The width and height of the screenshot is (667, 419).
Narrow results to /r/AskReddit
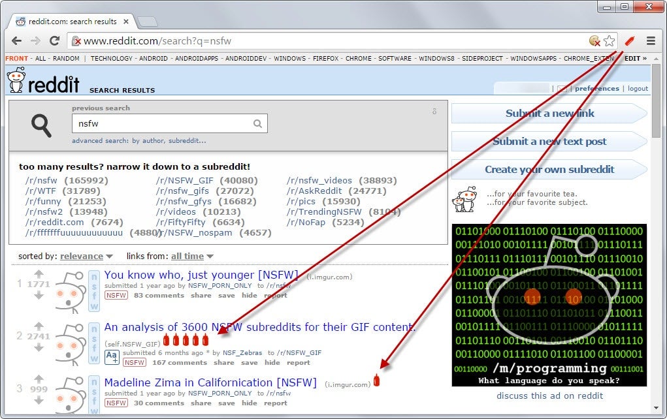pyautogui.click(x=314, y=191)
